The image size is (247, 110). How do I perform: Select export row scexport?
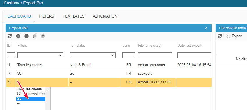coord(109,74)
